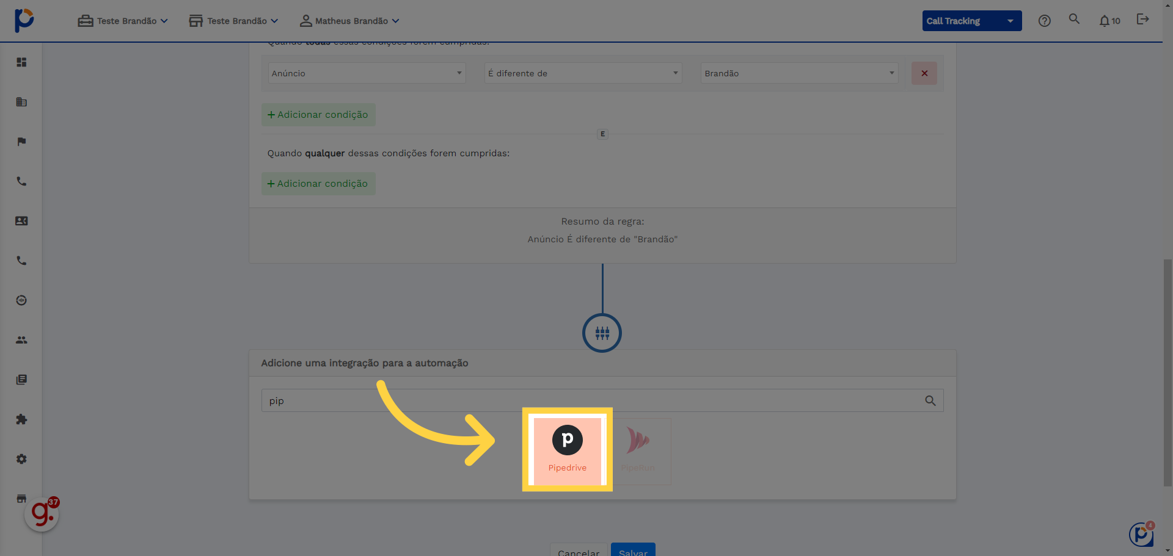Screen dimensions: 1173x556
Task: Open the flag campaigns sidebar icon
Action: click(x=21, y=142)
